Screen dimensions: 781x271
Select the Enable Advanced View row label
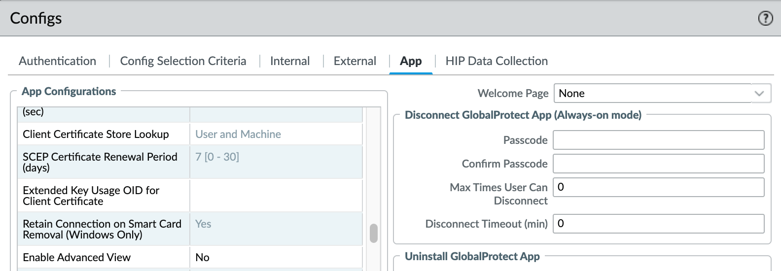[77, 257]
